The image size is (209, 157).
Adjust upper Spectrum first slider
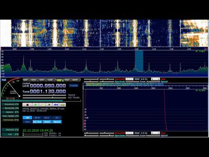point(91,82)
